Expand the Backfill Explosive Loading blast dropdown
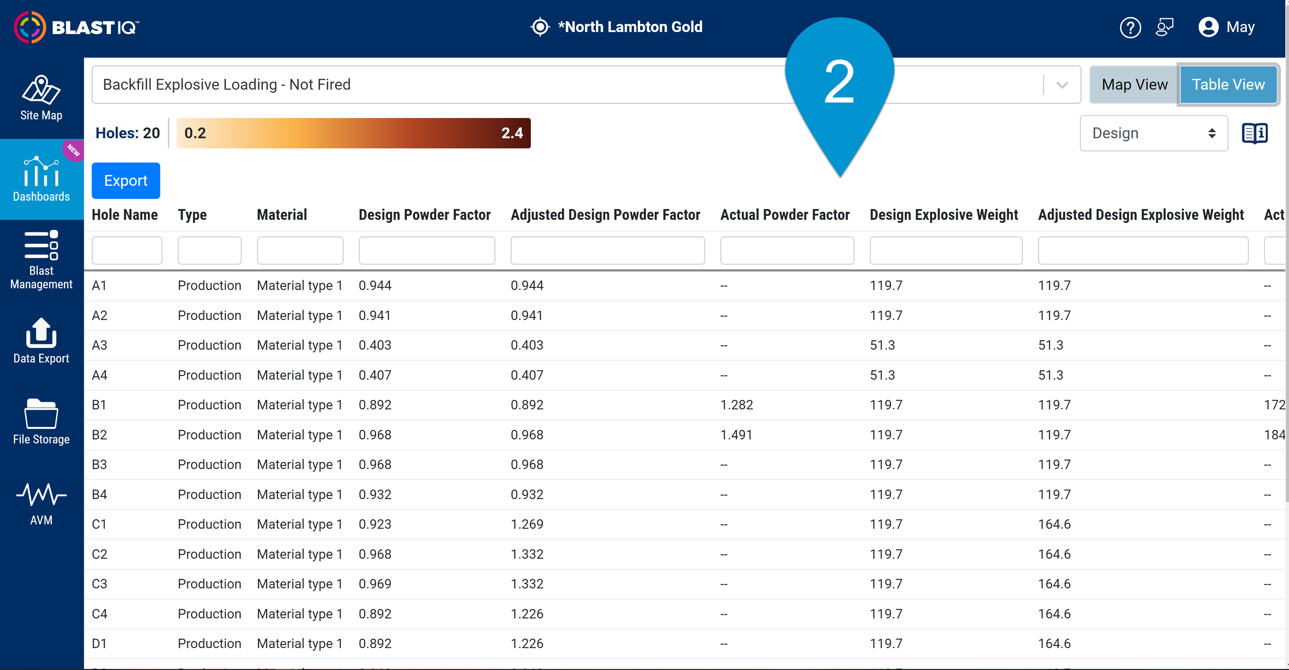Image resolution: width=1289 pixels, height=670 pixels. (1062, 85)
